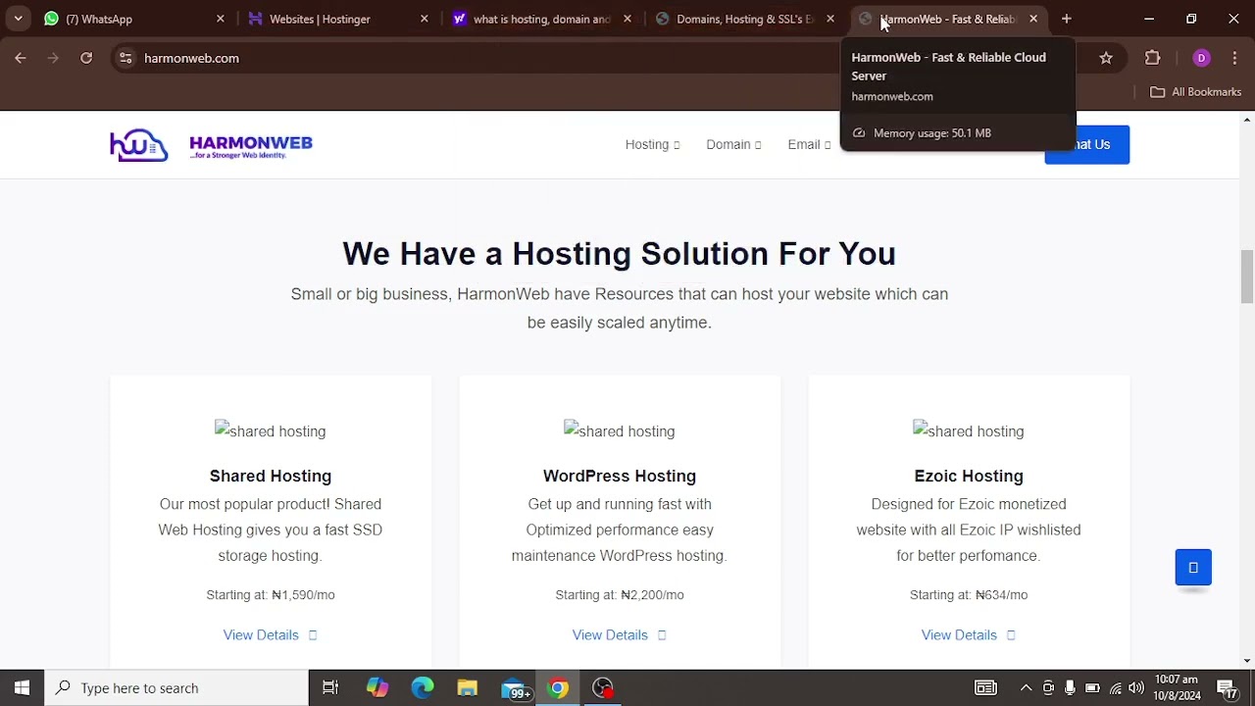Open Microsoft Edge from taskbar

[423, 687]
